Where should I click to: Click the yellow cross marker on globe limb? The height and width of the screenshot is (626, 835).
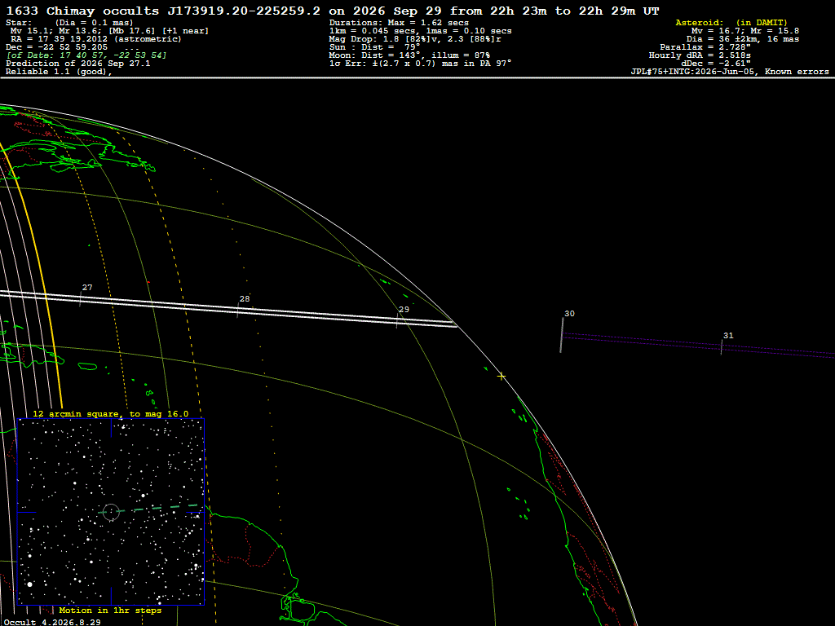(501, 377)
